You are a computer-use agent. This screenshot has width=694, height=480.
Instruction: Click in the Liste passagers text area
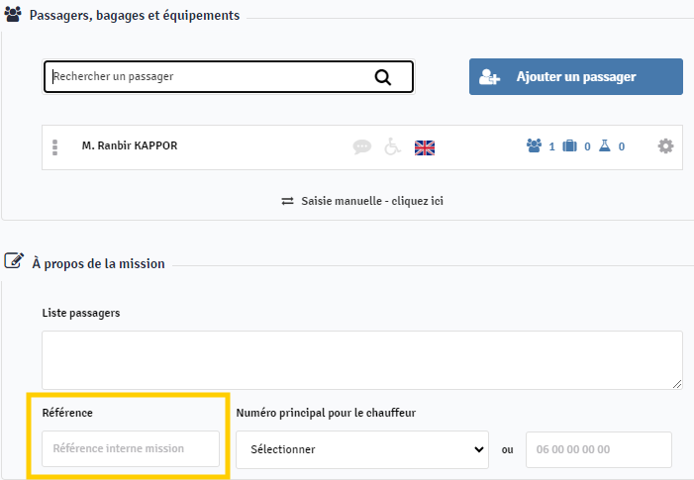pos(361,359)
